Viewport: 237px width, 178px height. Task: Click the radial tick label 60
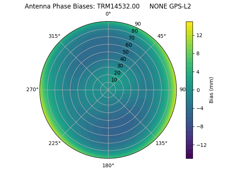point(128,45)
